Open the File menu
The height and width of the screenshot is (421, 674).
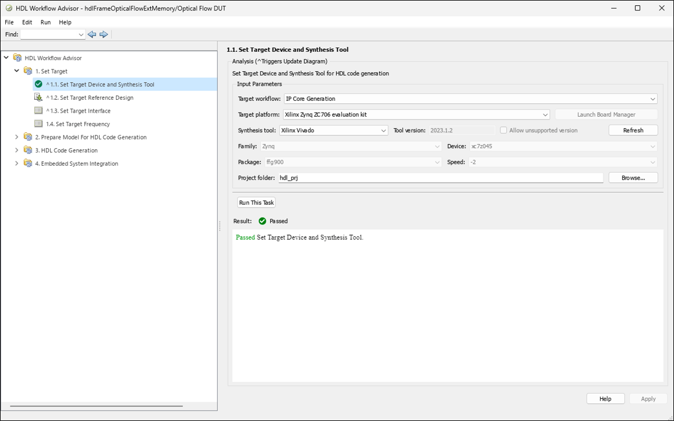click(x=9, y=22)
